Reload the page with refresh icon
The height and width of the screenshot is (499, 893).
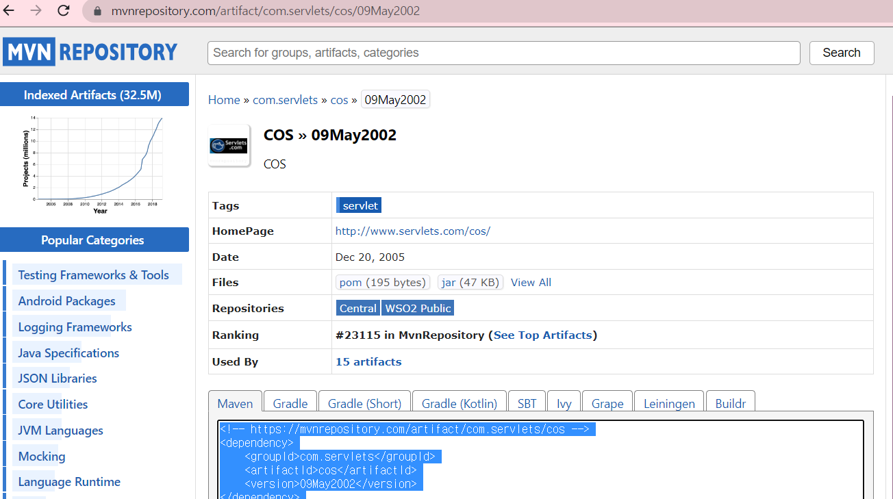[64, 11]
